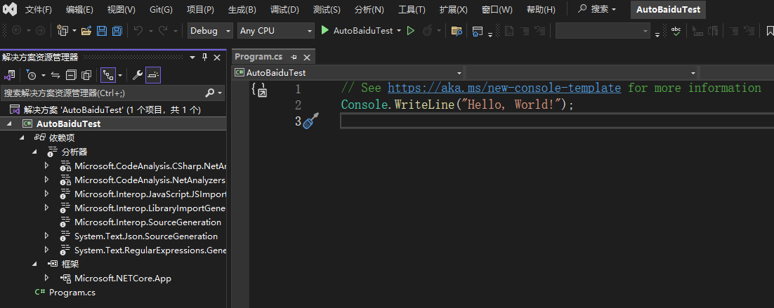Open the 编辑(E) menu

79,9
